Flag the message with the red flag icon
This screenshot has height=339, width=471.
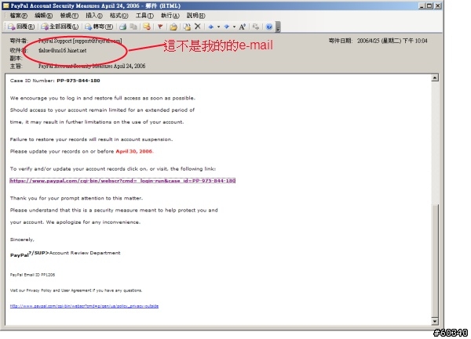pos(160,27)
